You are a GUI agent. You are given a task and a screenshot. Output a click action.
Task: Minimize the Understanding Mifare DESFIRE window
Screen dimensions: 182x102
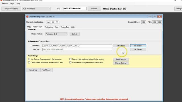click(x=150, y=17)
